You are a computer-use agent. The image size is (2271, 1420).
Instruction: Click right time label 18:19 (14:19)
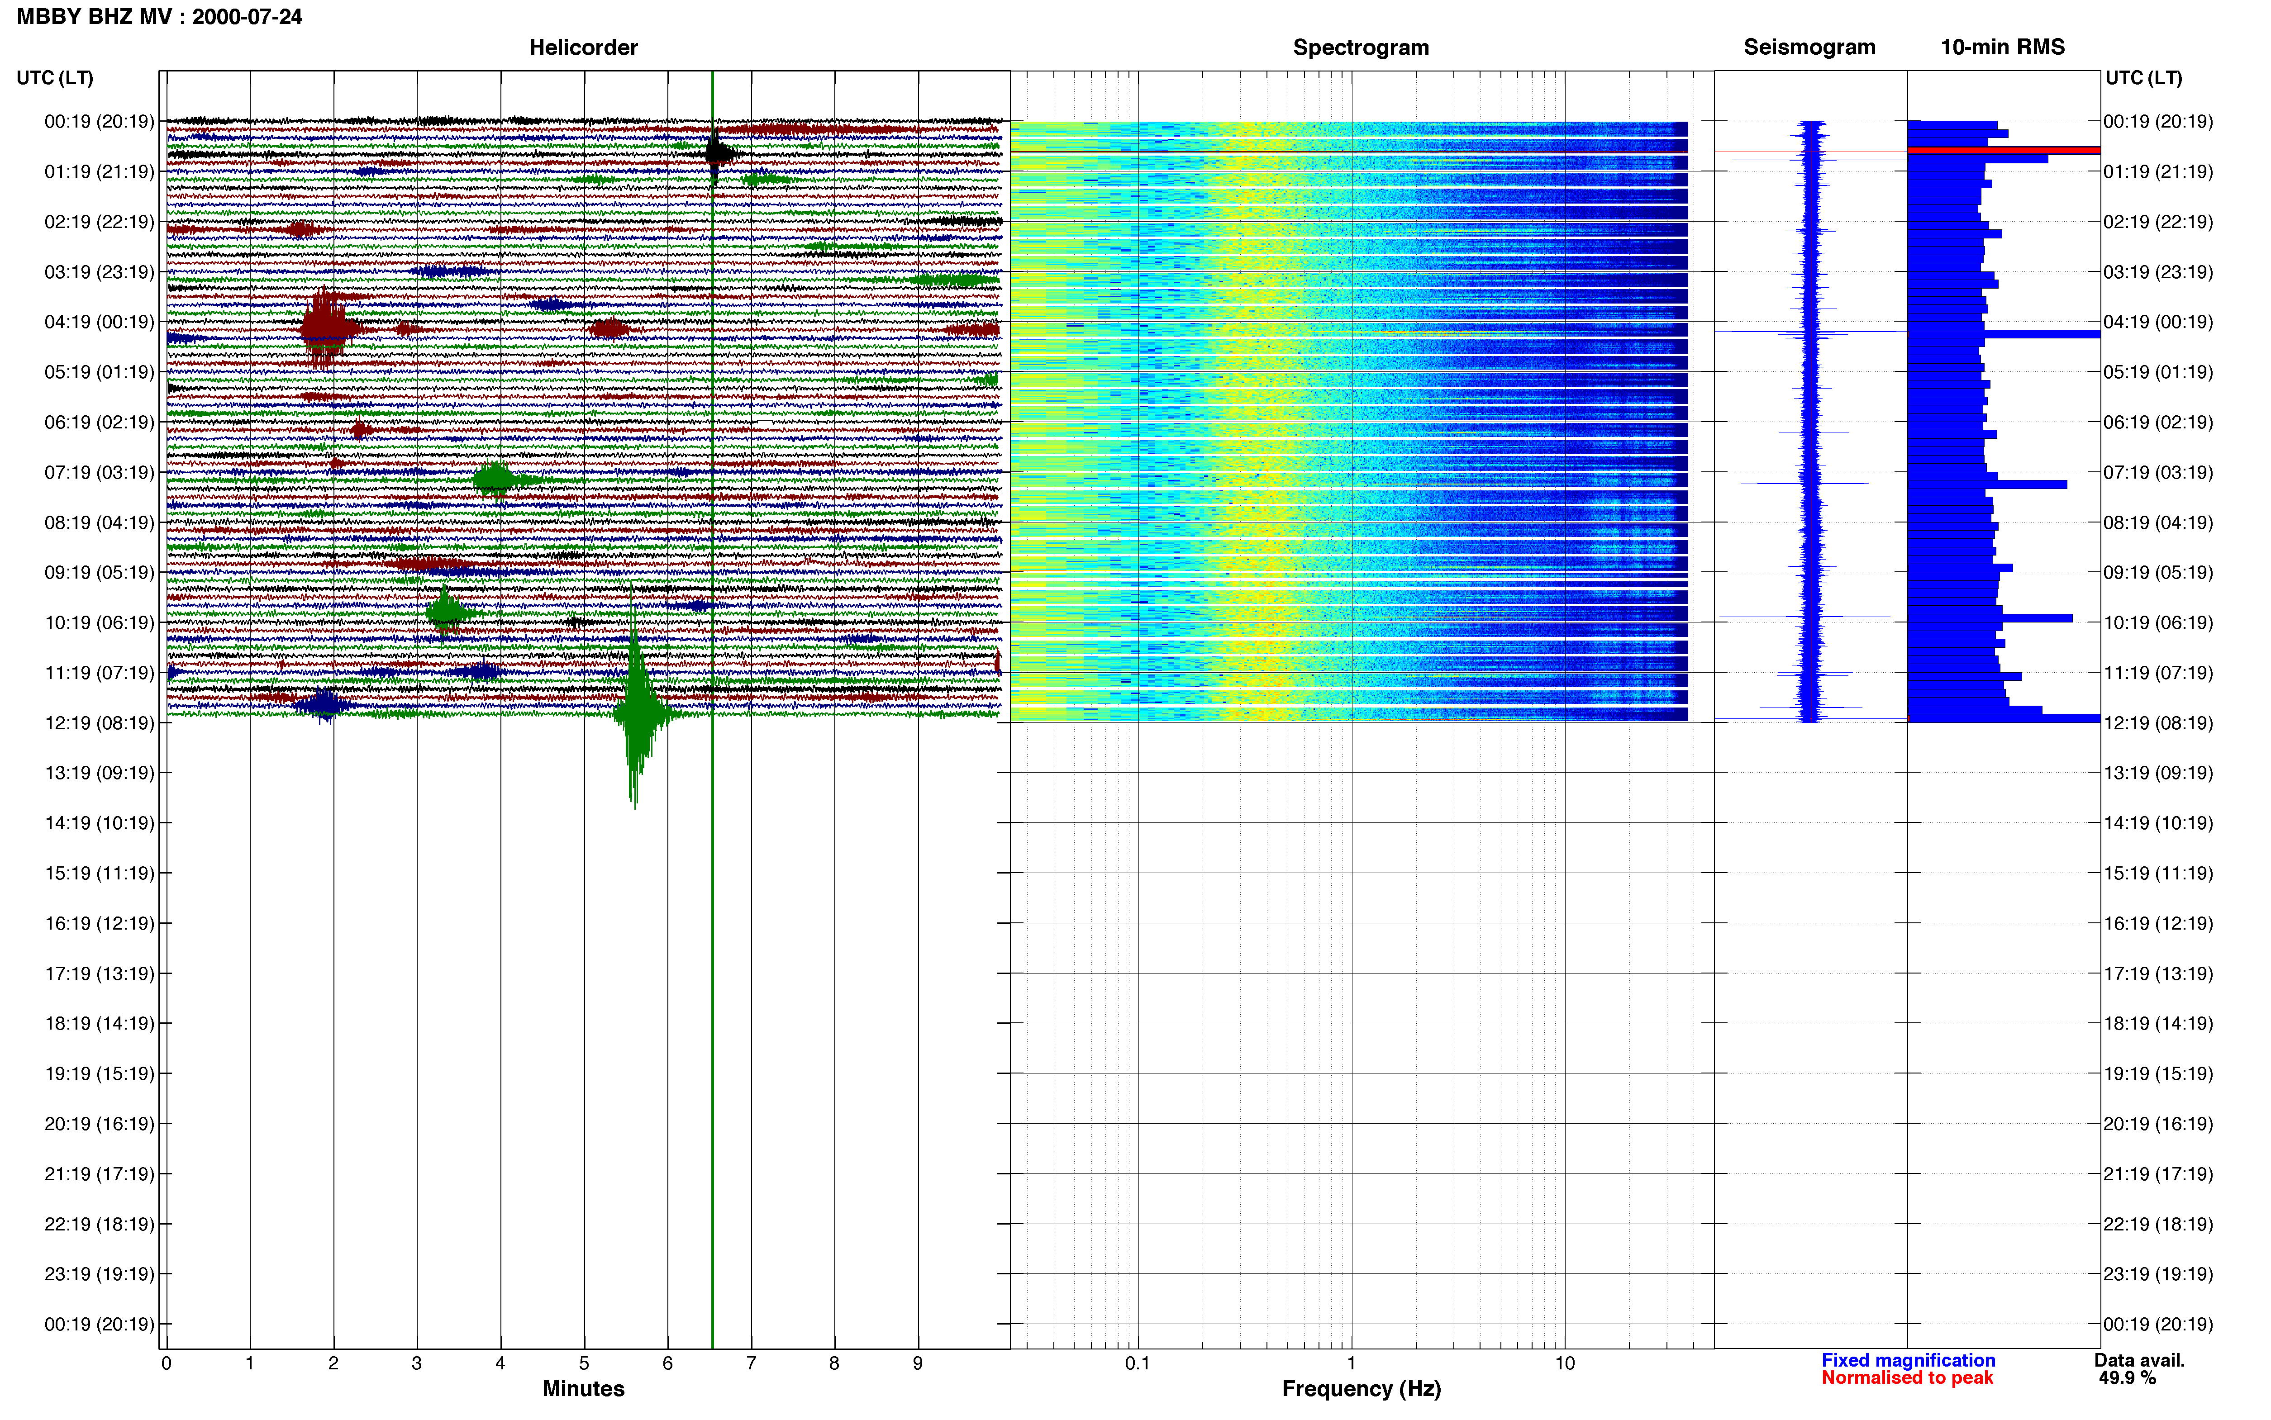tap(2157, 1024)
